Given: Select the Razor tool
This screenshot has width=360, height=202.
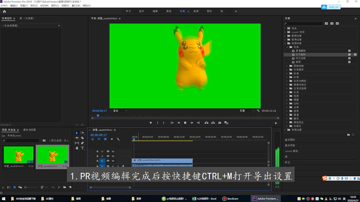Looking at the screenshot, I should pos(82,138).
